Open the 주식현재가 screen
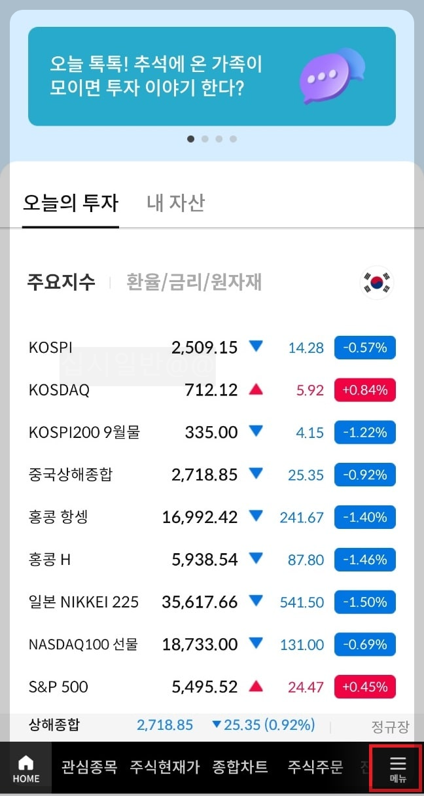424x796 pixels. [164, 767]
